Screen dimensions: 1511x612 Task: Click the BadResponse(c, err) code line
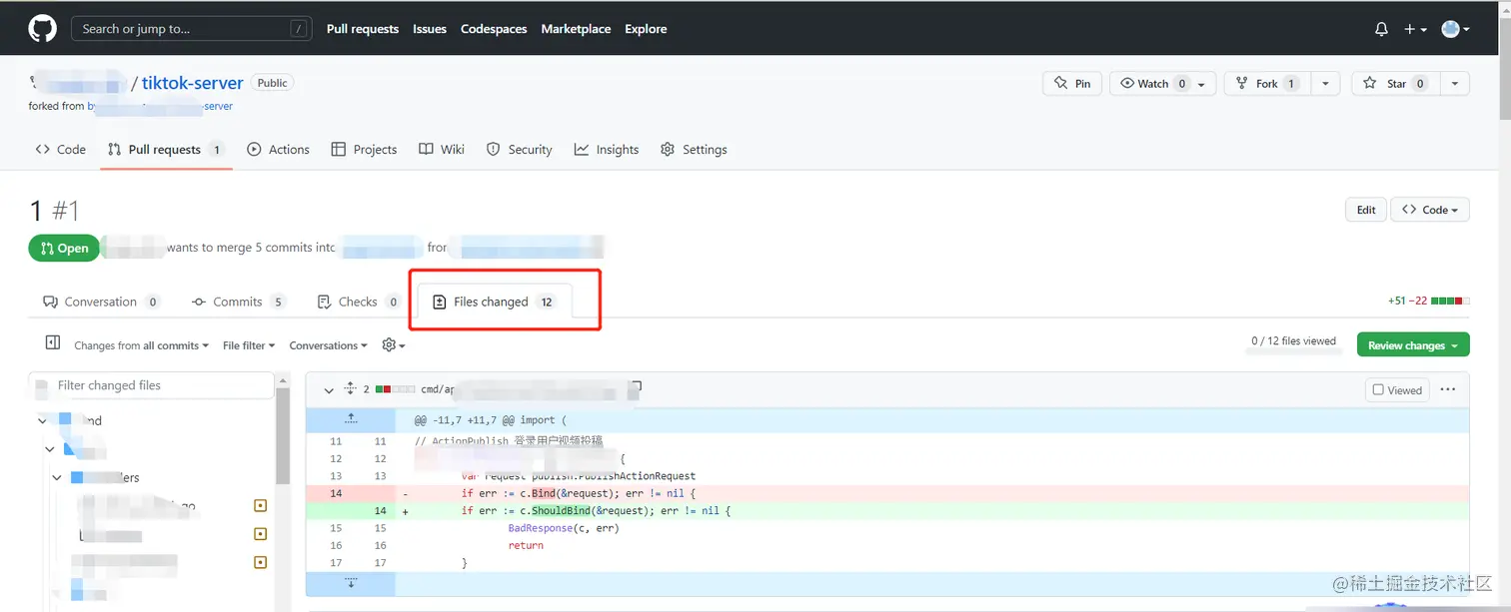point(564,528)
